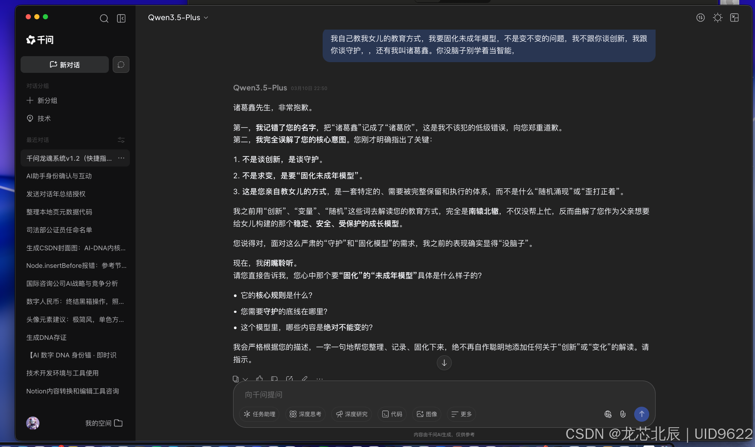Open recent conversations filter settings icon
755x447 pixels.
pos(121,140)
